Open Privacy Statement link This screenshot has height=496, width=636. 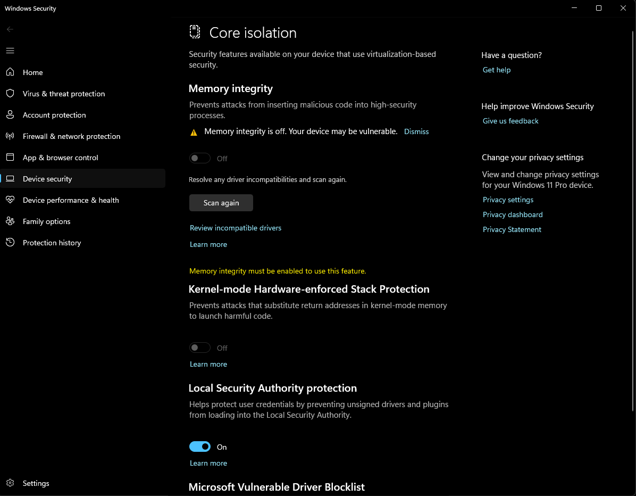click(x=512, y=230)
